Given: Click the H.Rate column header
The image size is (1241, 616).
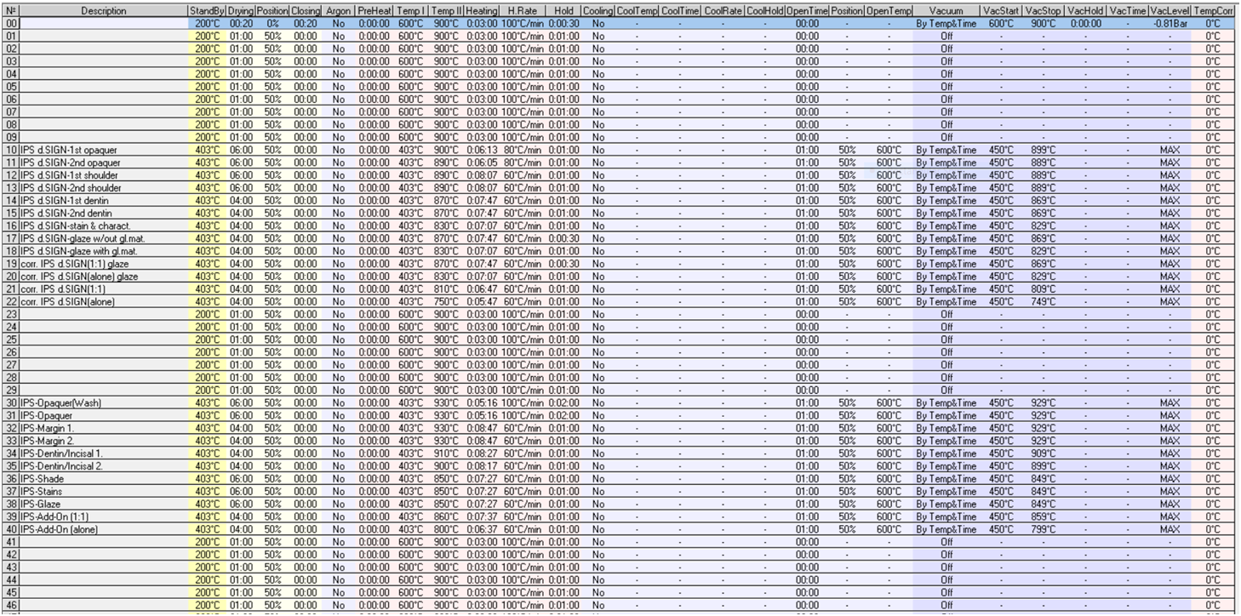Looking at the screenshot, I should tap(522, 10).
